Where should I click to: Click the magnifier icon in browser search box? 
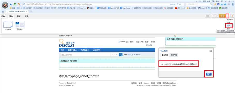[x=211, y=4]
